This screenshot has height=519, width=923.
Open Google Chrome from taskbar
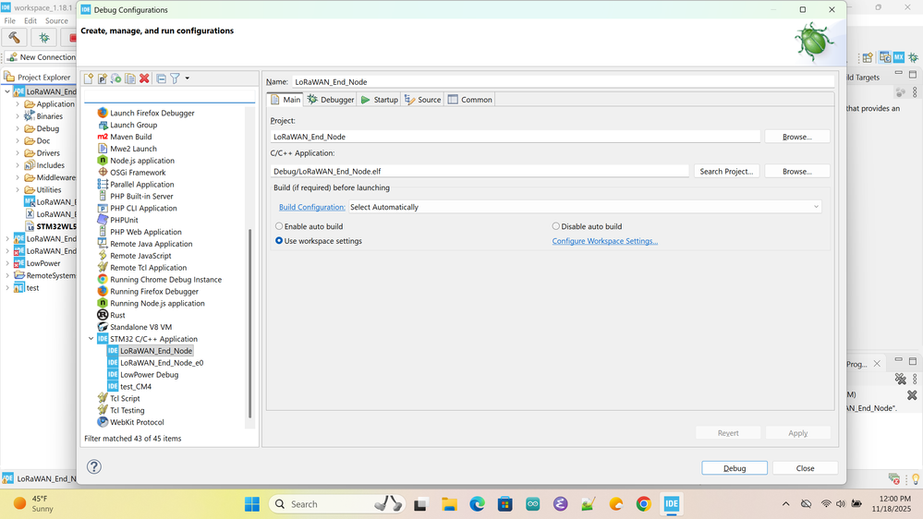point(643,504)
